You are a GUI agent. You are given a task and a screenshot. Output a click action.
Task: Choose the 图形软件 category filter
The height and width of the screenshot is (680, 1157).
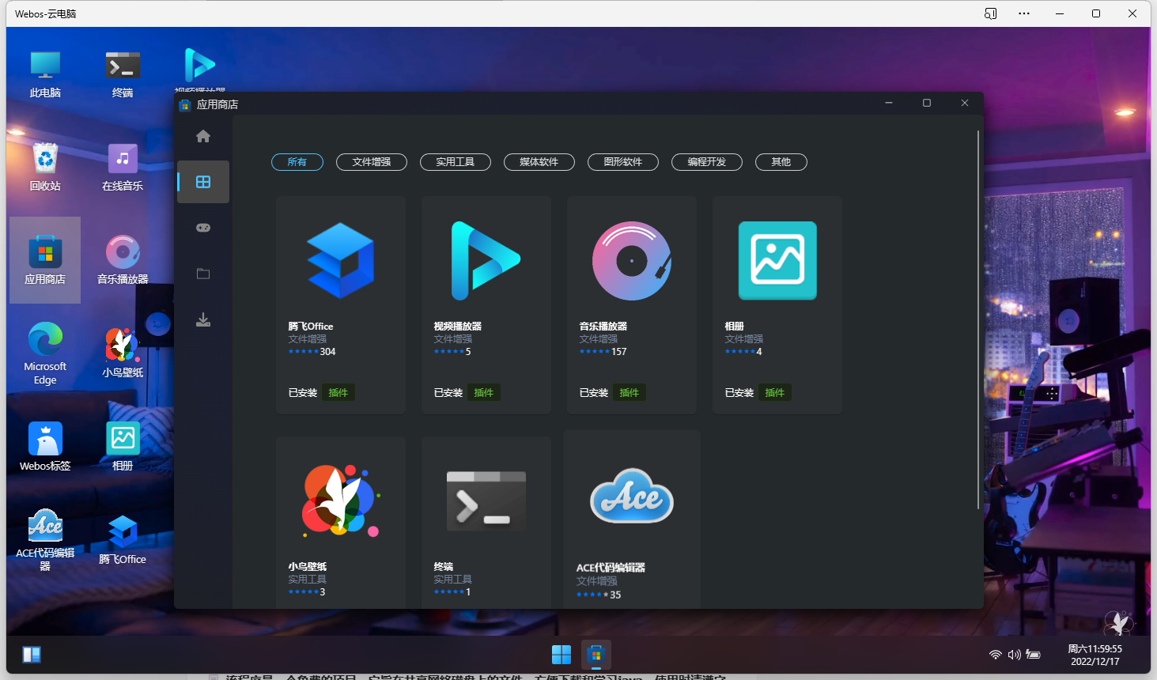point(623,162)
